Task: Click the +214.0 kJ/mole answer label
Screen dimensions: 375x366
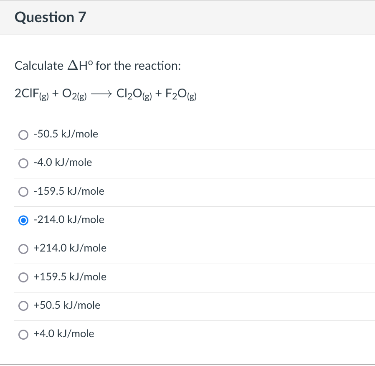Action: coord(70,248)
